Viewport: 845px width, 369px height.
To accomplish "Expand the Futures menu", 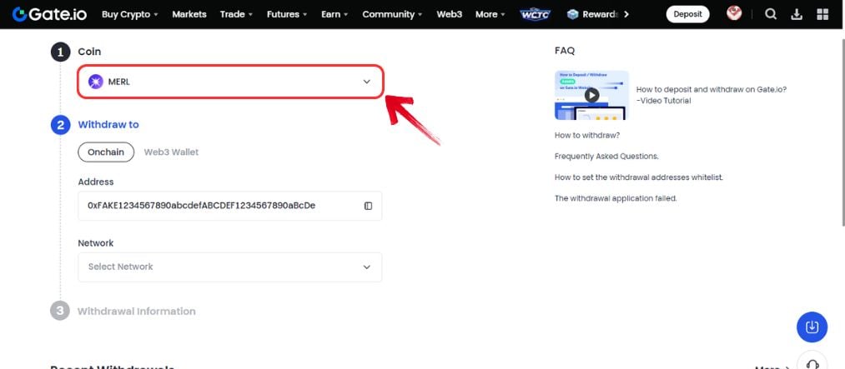I will [287, 14].
